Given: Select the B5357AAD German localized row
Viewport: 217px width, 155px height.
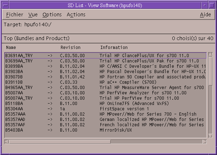Looking at the screenshot, I should [105, 120].
